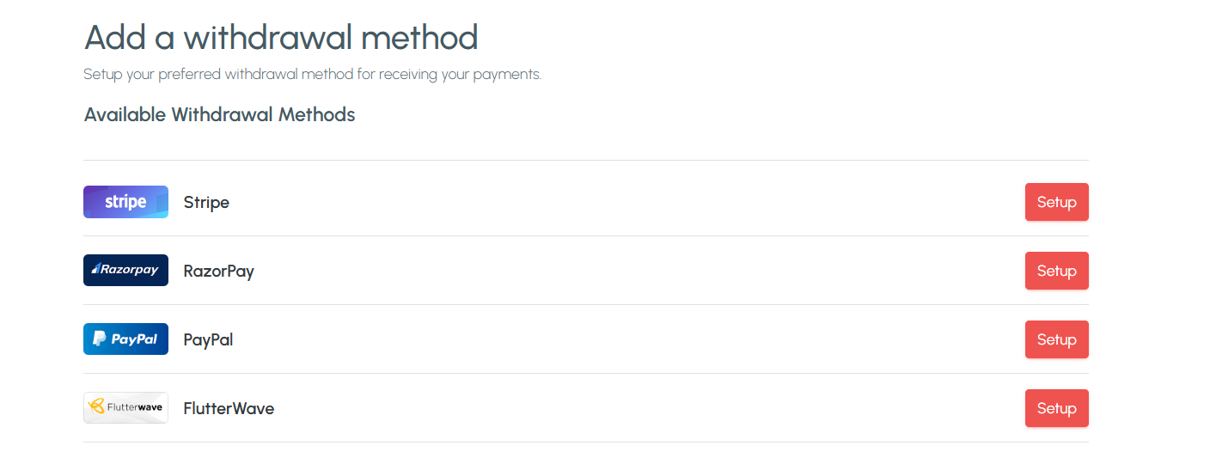Click the double-P symbol in PayPal logo

click(100, 339)
